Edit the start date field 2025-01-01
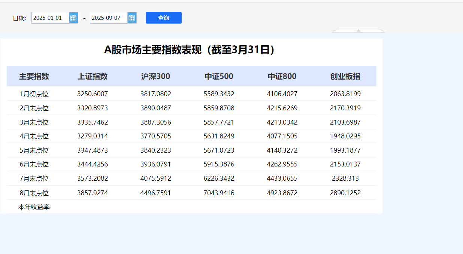The image size is (463, 254). (50, 18)
